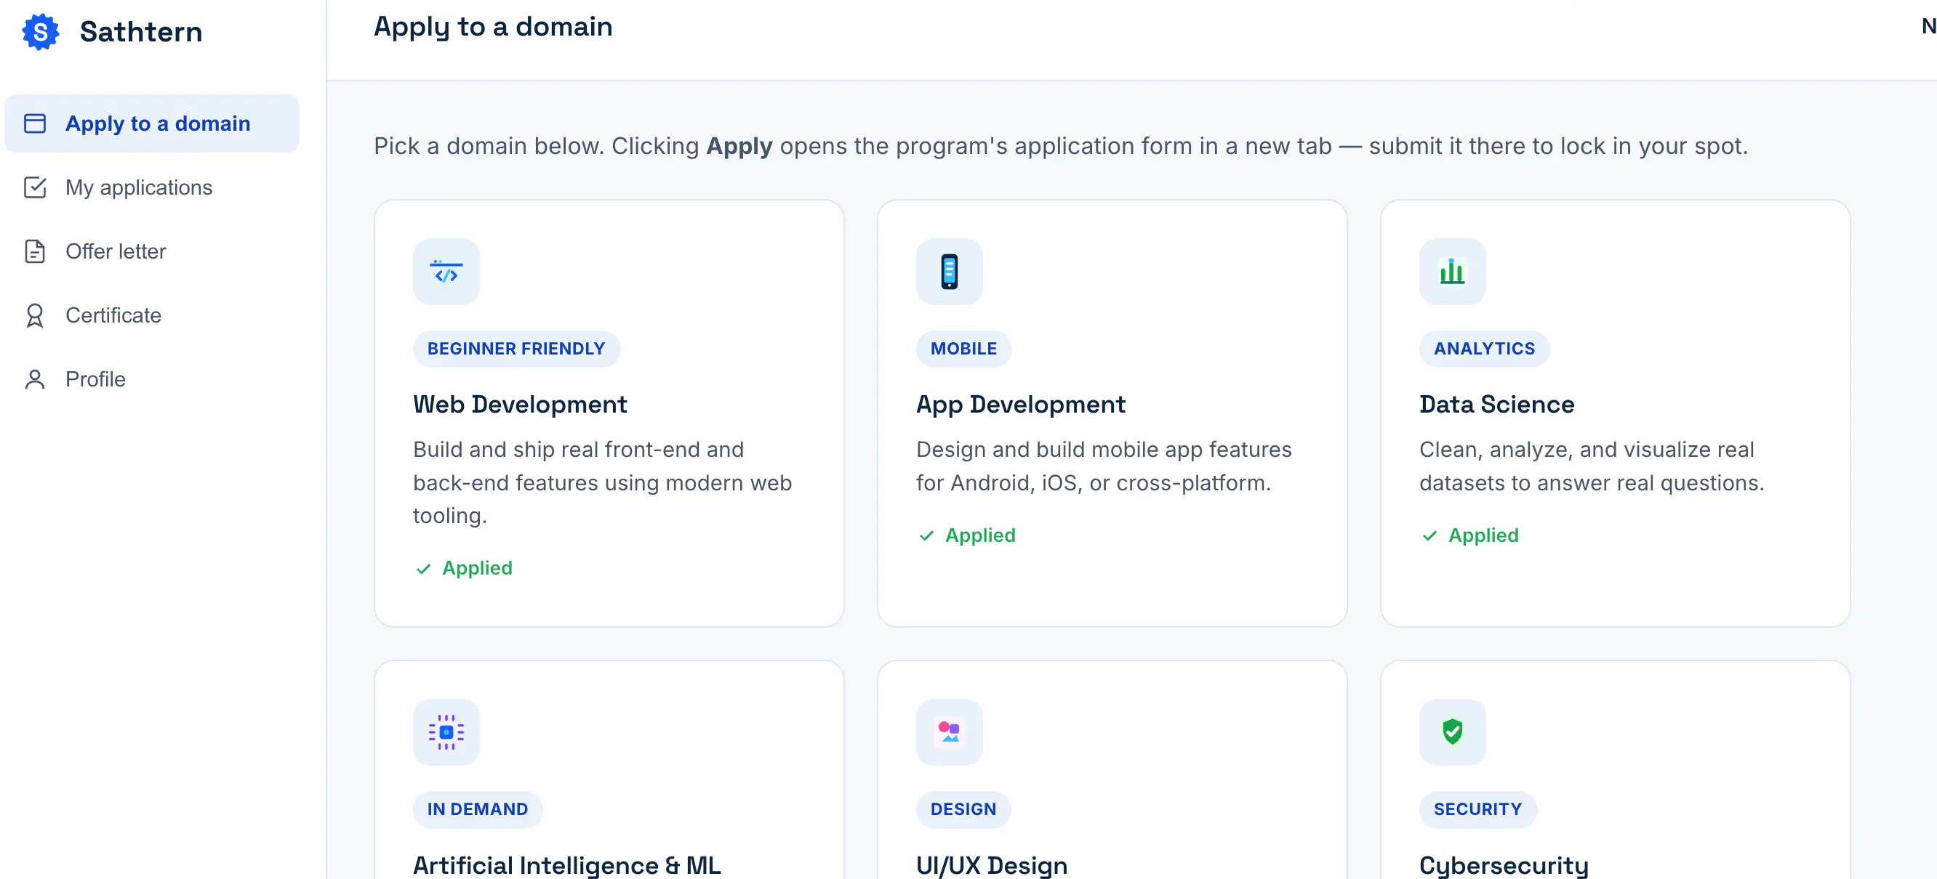Select the Cybersecurity title

(x=1503, y=864)
